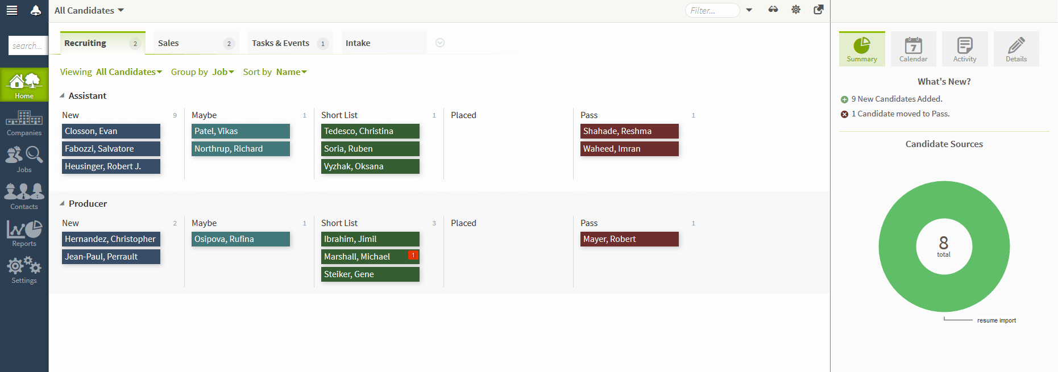Select candidate Jean-Paul, Perrault
Image resolution: width=1058 pixels, height=372 pixels.
tap(111, 257)
